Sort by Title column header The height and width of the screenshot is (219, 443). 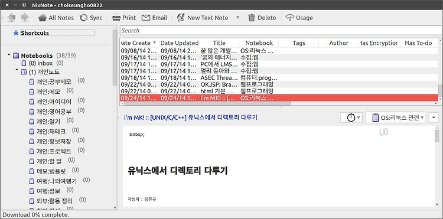tap(219, 43)
